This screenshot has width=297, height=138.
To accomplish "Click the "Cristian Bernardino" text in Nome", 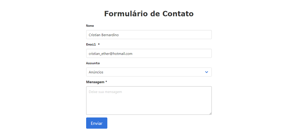I will point(104,35).
